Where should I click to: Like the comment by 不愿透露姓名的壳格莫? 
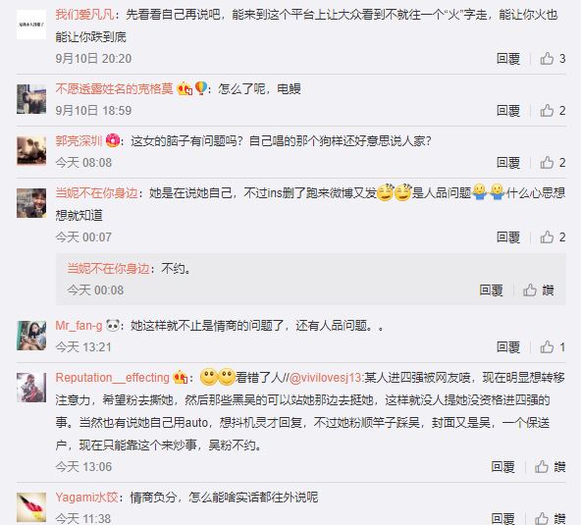[553, 111]
